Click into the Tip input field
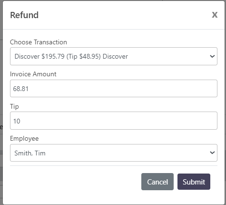The height and width of the screenshot is (205, 226). 114,121
